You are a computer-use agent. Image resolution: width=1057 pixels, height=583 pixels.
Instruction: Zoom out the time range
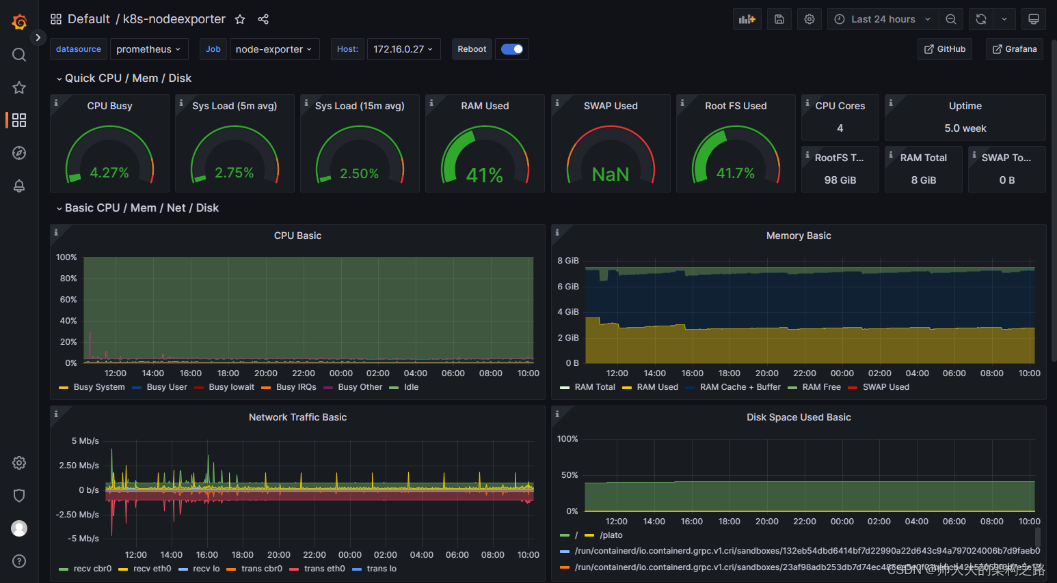pyautogui.click(x=951, y=19)
